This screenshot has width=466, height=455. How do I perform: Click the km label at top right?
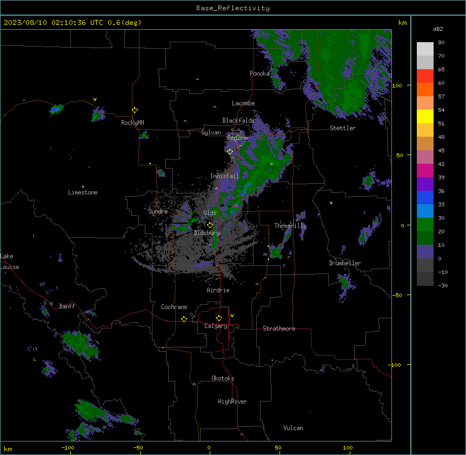[403, 23]
